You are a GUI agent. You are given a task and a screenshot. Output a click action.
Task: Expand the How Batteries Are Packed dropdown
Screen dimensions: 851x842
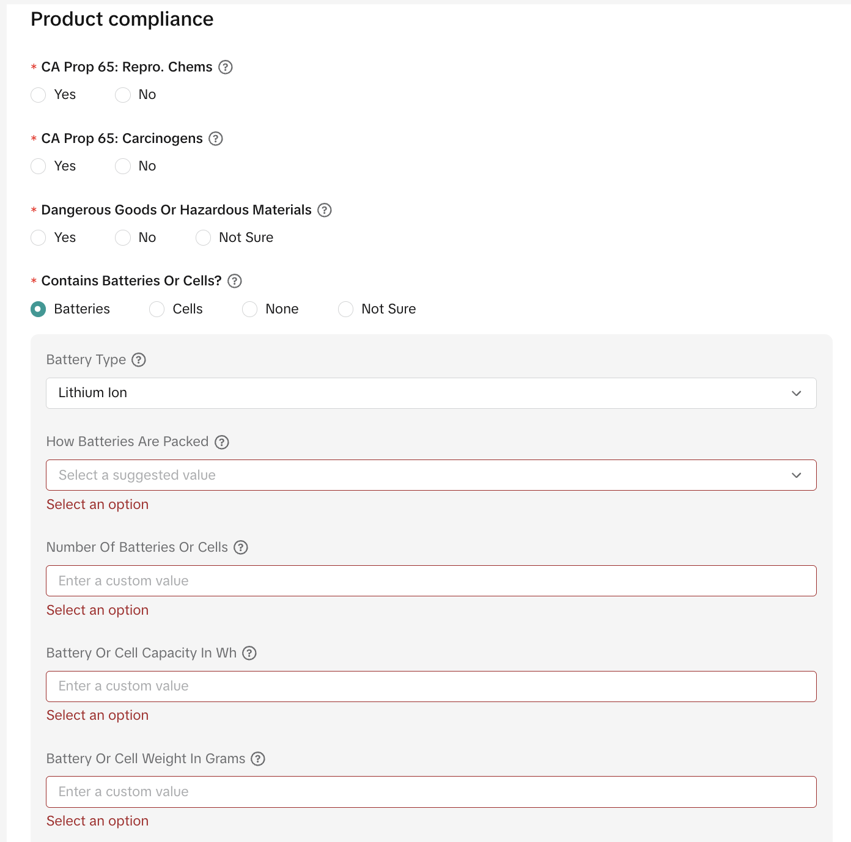(431, 475)
